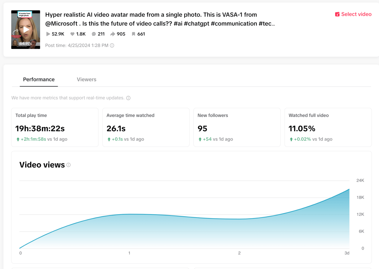Click the views play icon beside 52.9K
This screenshot has height=269, width=379.
coord(48,34)
